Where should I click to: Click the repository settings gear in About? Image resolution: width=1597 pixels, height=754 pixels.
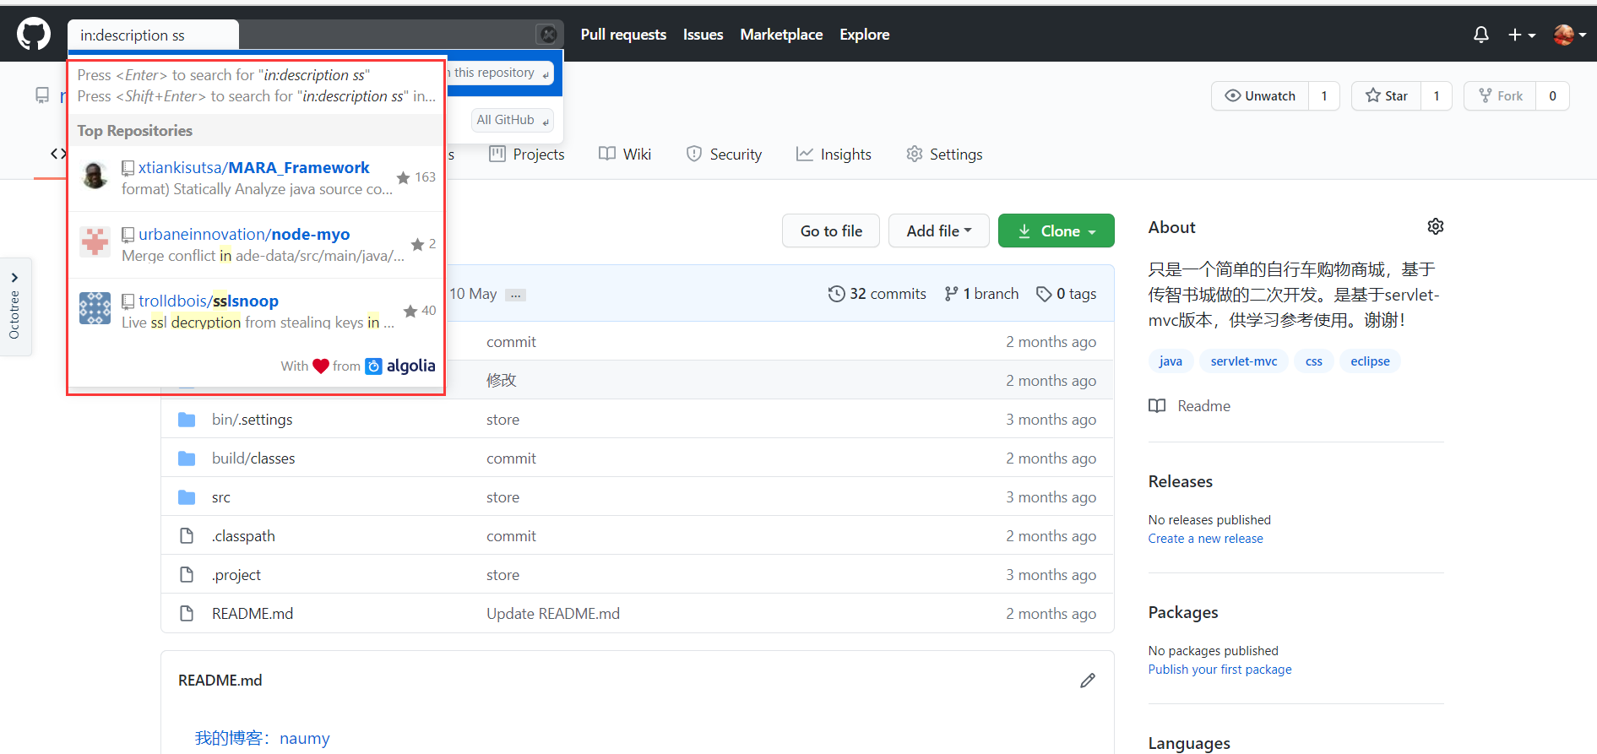[1435, 226]
